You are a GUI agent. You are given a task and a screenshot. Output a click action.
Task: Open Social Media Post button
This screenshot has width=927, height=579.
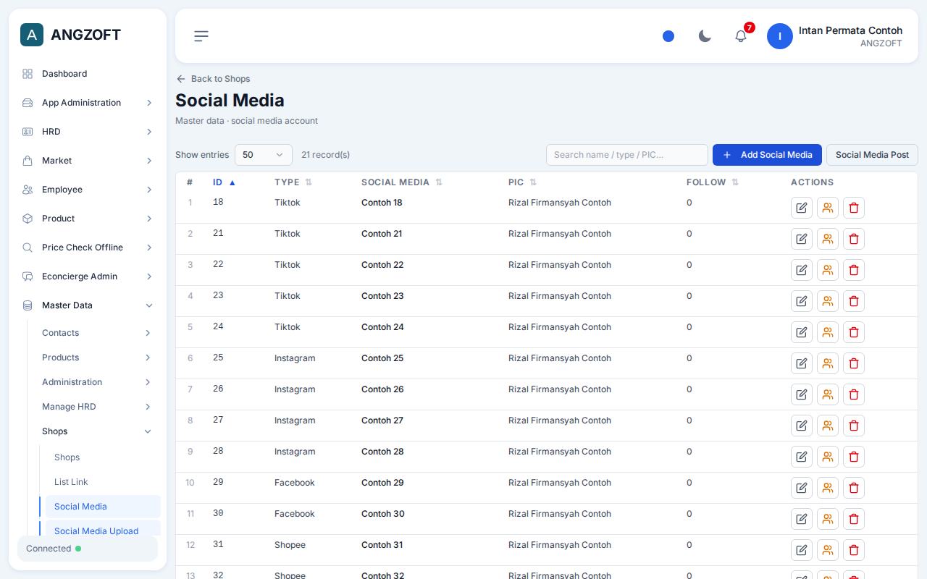(x=872, y=155)
